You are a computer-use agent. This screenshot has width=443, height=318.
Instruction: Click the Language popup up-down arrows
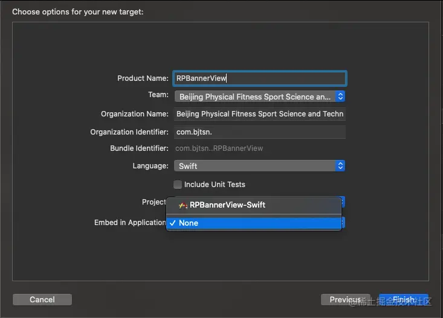pos(340,166)
